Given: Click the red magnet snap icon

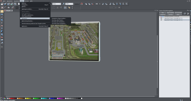Looking at the screenshot, I should (82, 4).
